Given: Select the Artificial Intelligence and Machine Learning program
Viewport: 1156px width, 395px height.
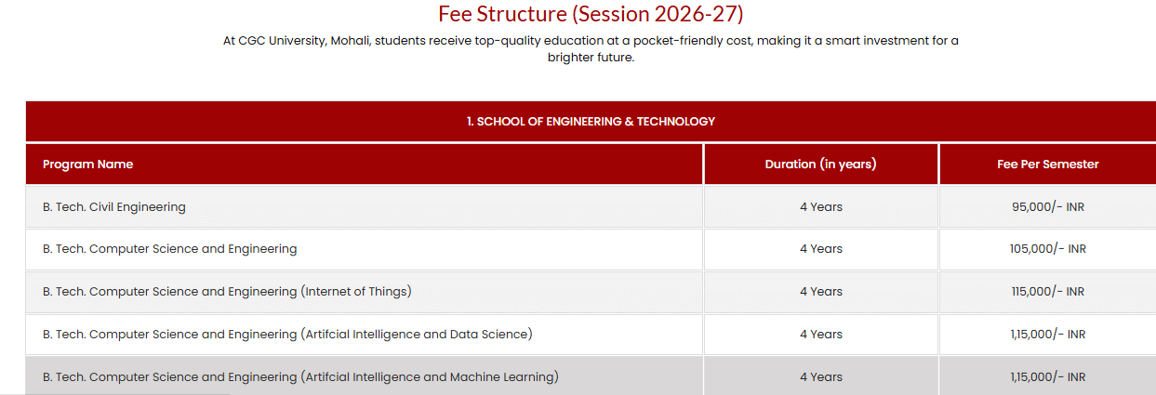Looking at the screenshot, I should tap(300, 377).
